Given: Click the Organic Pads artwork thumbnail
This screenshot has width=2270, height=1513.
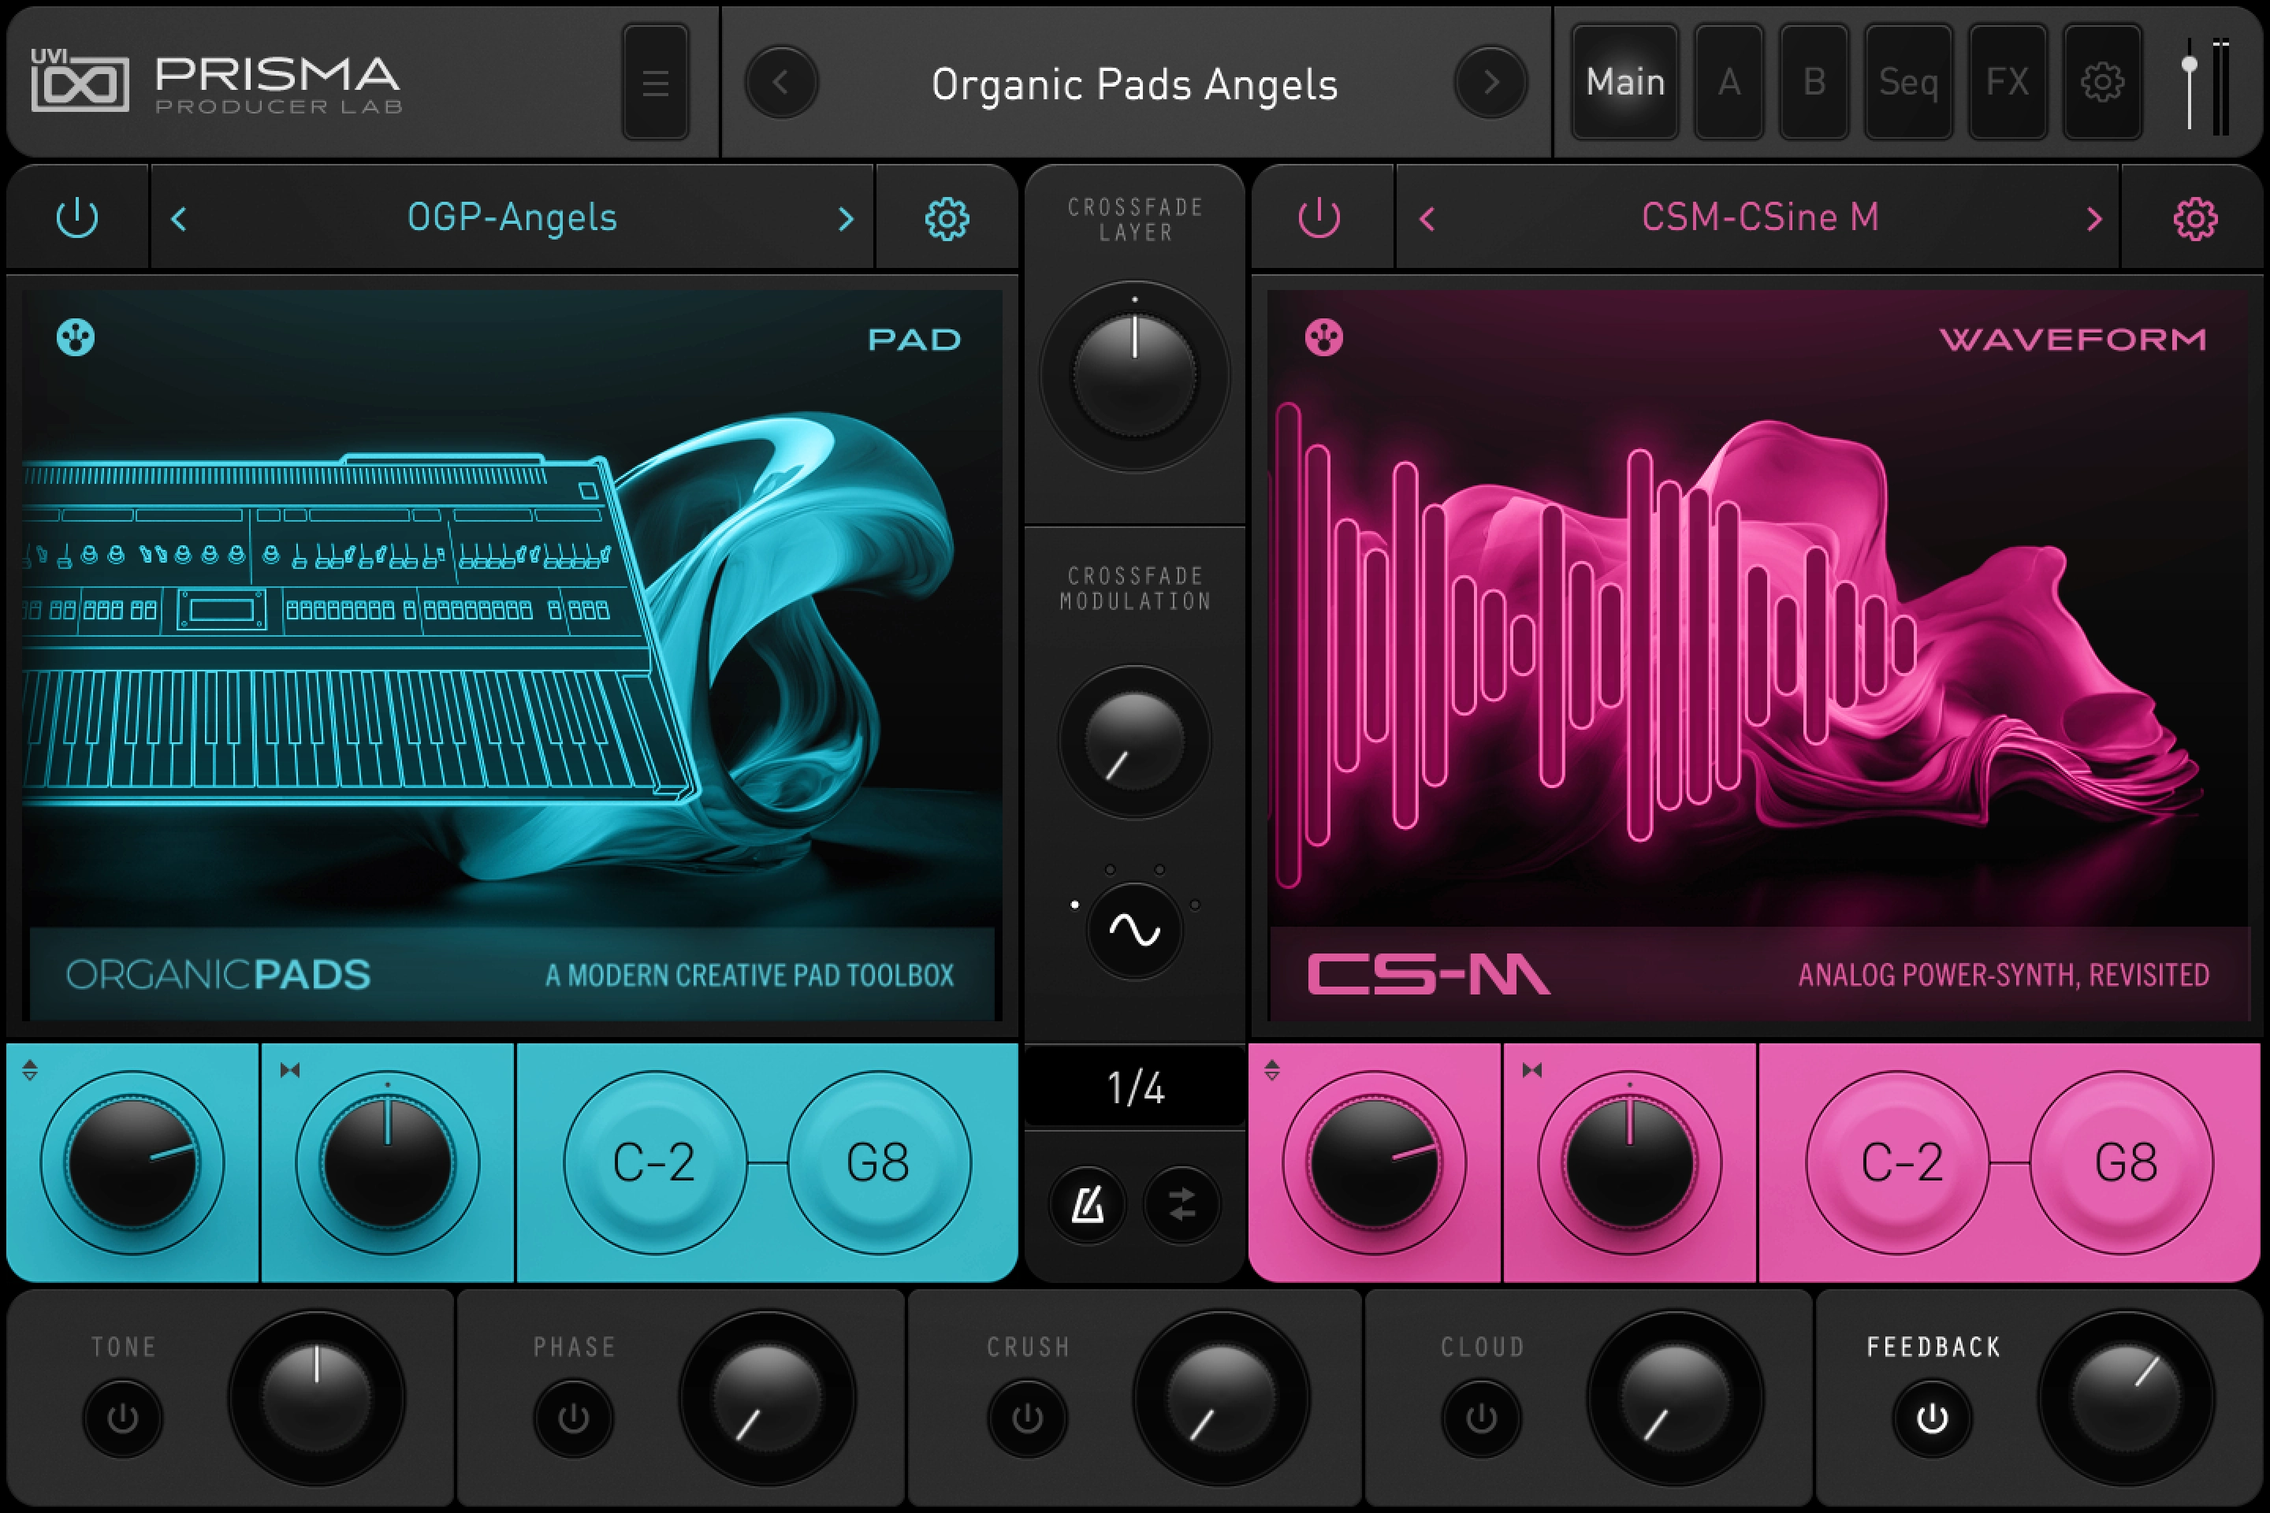Looking at the screenshot, I should pos(512,656).
